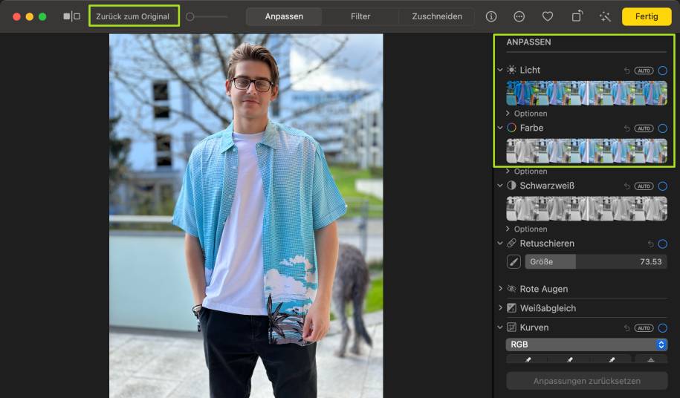
Task: Rotate the photo with the rotate icon
Action: (577, 16)
